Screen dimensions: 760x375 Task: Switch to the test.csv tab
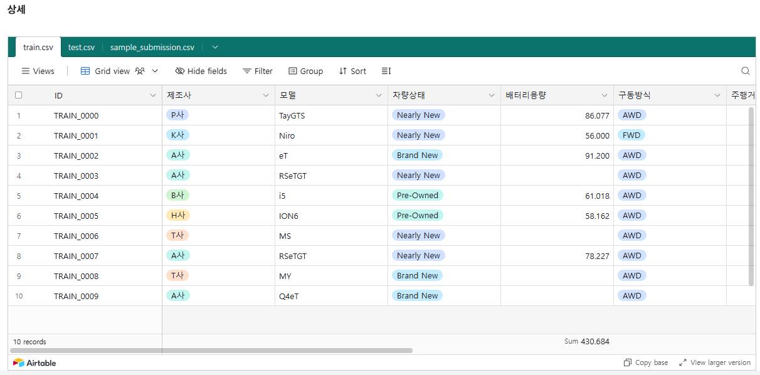82,47
